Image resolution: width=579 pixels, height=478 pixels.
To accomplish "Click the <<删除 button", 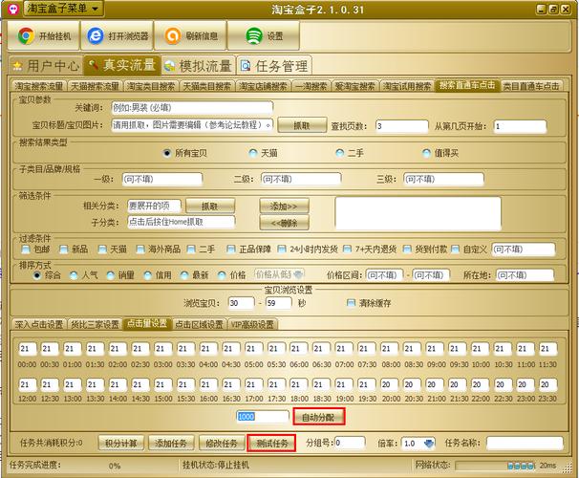I will (x=285, y=223).
